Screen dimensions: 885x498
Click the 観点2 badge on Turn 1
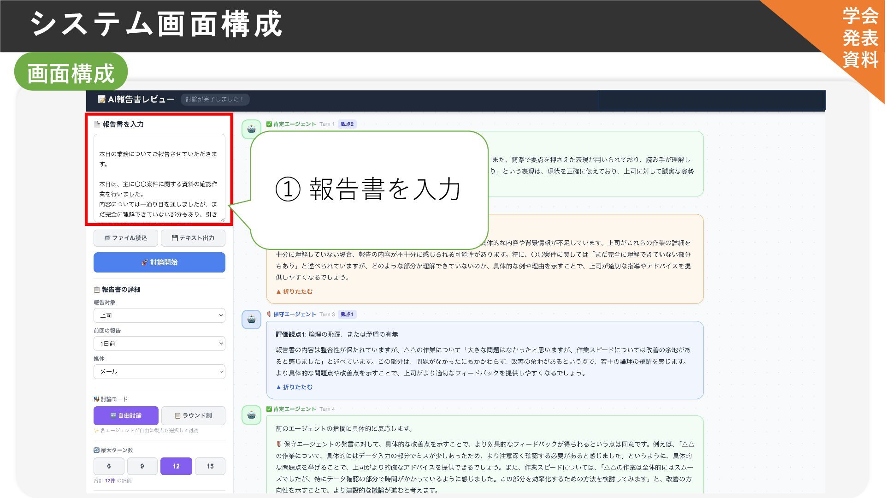pos(347,124)
